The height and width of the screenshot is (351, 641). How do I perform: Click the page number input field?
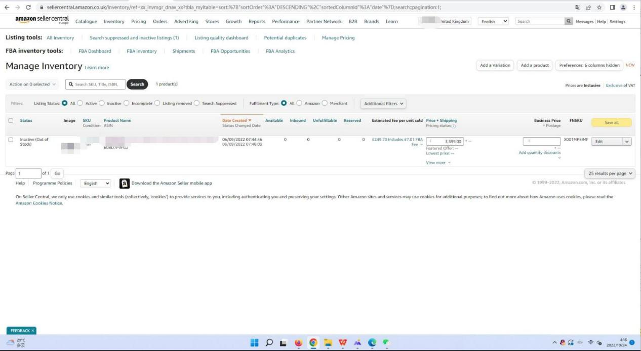tap(29, 173)
